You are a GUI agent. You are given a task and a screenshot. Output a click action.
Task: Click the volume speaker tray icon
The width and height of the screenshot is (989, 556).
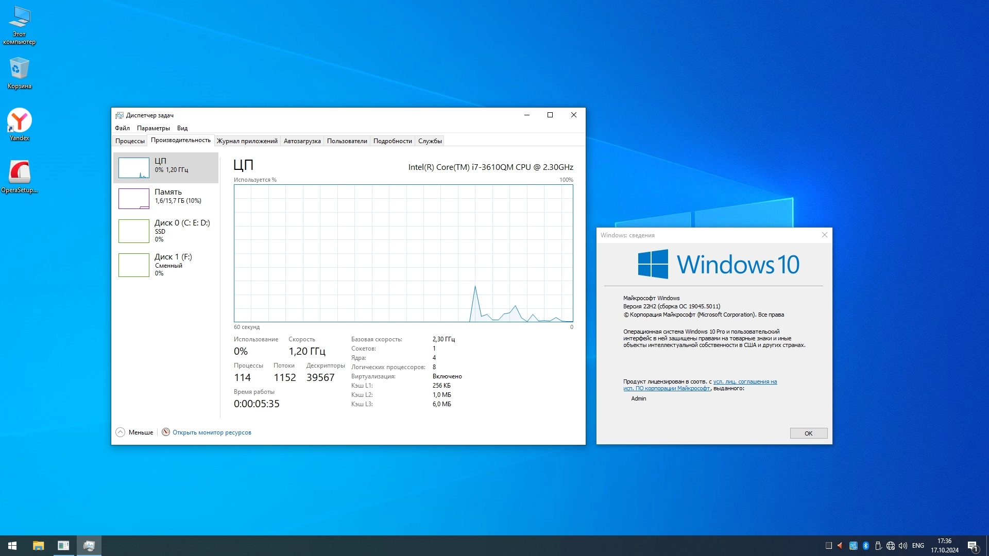[x=902, y=546]
